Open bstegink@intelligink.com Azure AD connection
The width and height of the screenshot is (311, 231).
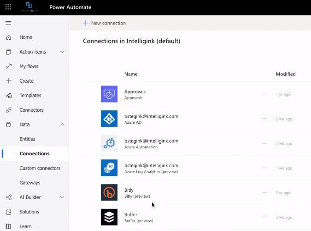click(x=151, y=116)
